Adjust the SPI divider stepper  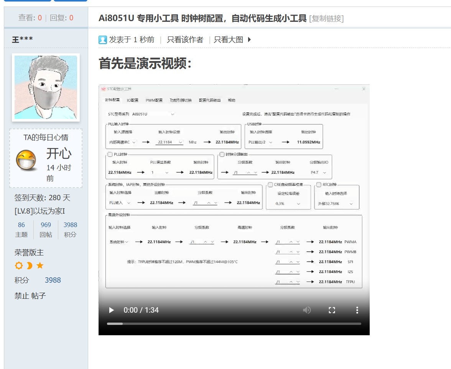point(288,262)
